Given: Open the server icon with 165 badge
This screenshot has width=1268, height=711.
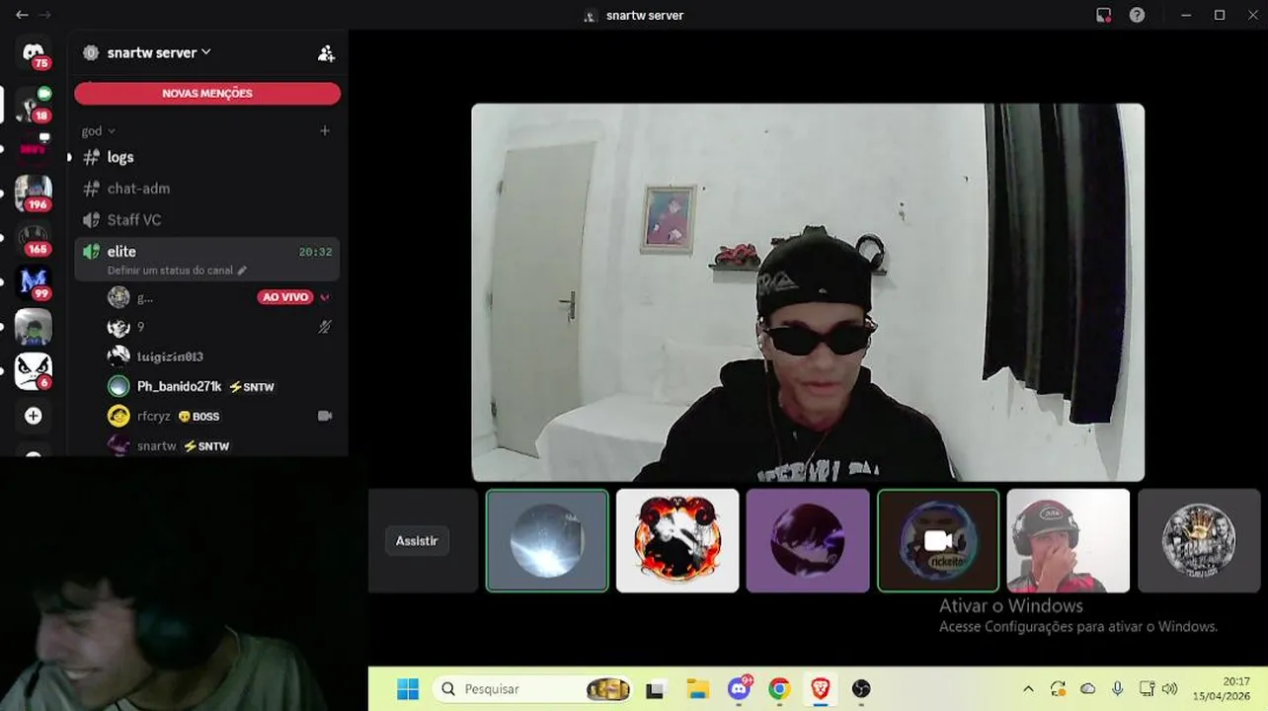Looking at the screenshot, I should pos(34,238).
